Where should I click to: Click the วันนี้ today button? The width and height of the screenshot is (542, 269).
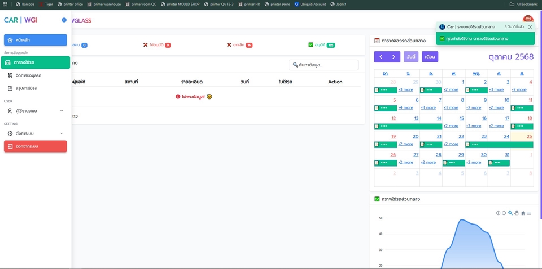pyautogui.click(x=411, y=57)
